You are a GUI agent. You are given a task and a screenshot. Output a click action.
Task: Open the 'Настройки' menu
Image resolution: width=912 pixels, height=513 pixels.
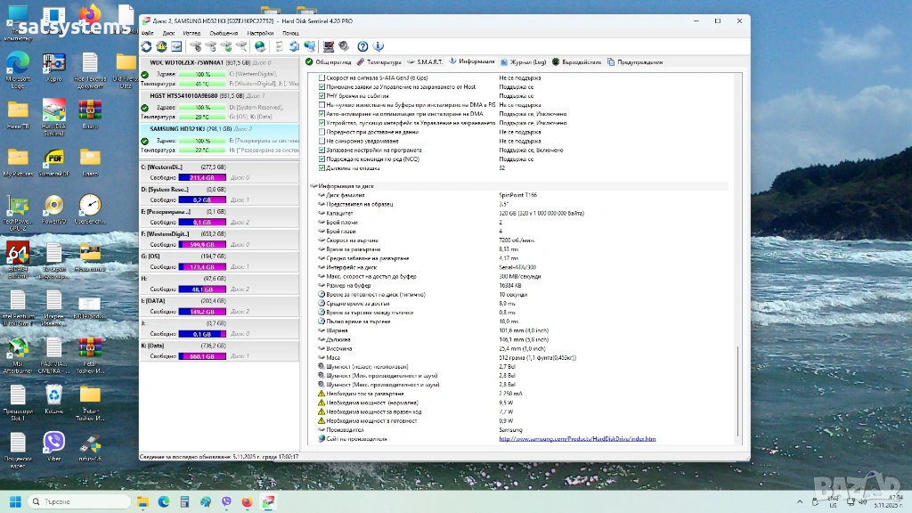[260, 33]
